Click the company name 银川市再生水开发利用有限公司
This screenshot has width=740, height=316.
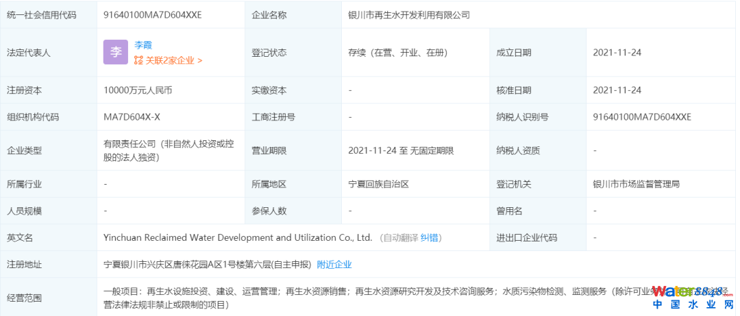point(409,14)
